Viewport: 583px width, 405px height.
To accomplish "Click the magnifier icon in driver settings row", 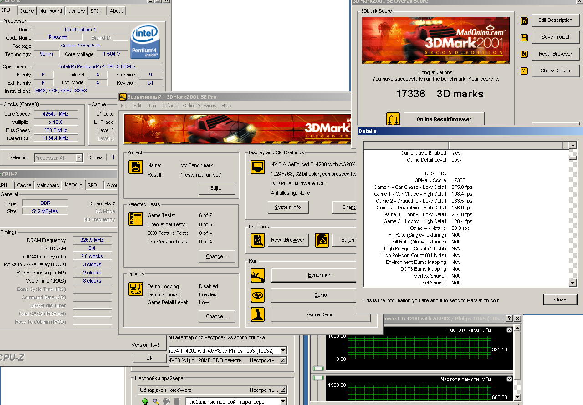I will (x=156, y=401).
